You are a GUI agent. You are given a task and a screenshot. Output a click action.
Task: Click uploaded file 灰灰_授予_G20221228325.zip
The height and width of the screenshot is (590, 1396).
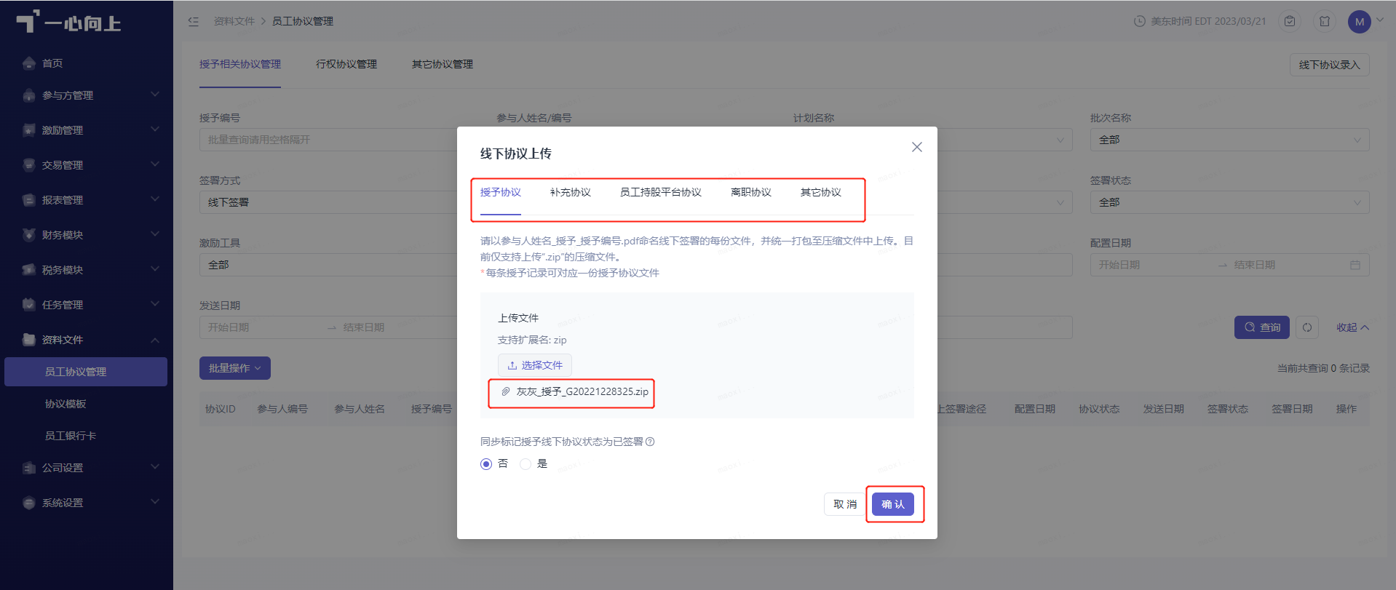pos(582,391)
